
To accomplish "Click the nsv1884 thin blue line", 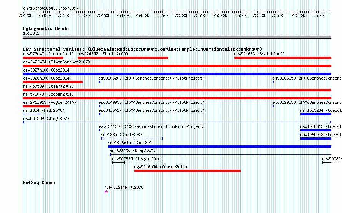I will (32, 114).
